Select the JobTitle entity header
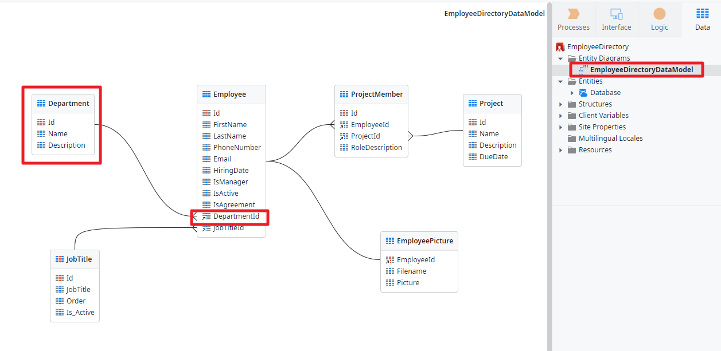721x351 pixels. pyautogui.click(x=75, y=259)
